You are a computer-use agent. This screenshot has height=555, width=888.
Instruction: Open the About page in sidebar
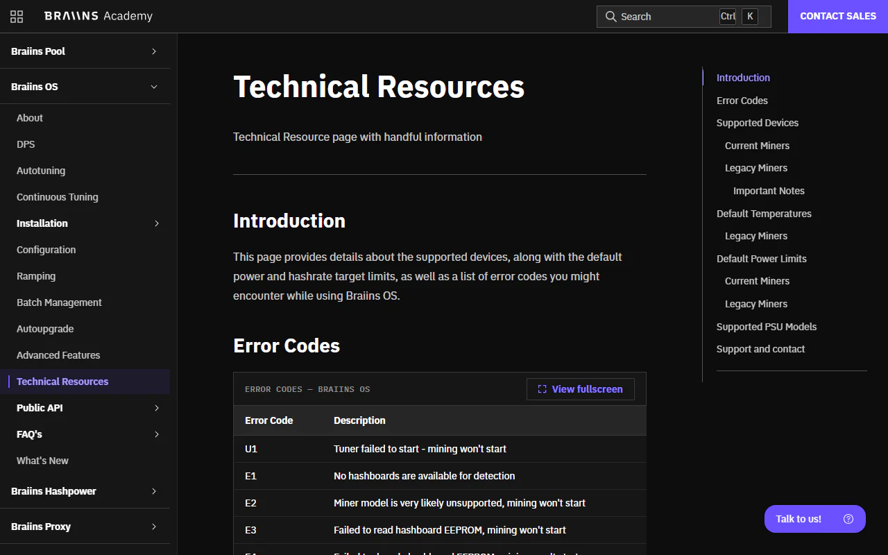[x=30, y=118]
